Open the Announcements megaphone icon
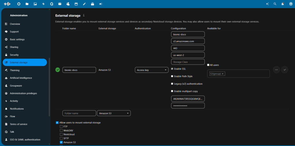 pyautogui.click(x=101, y=4)
